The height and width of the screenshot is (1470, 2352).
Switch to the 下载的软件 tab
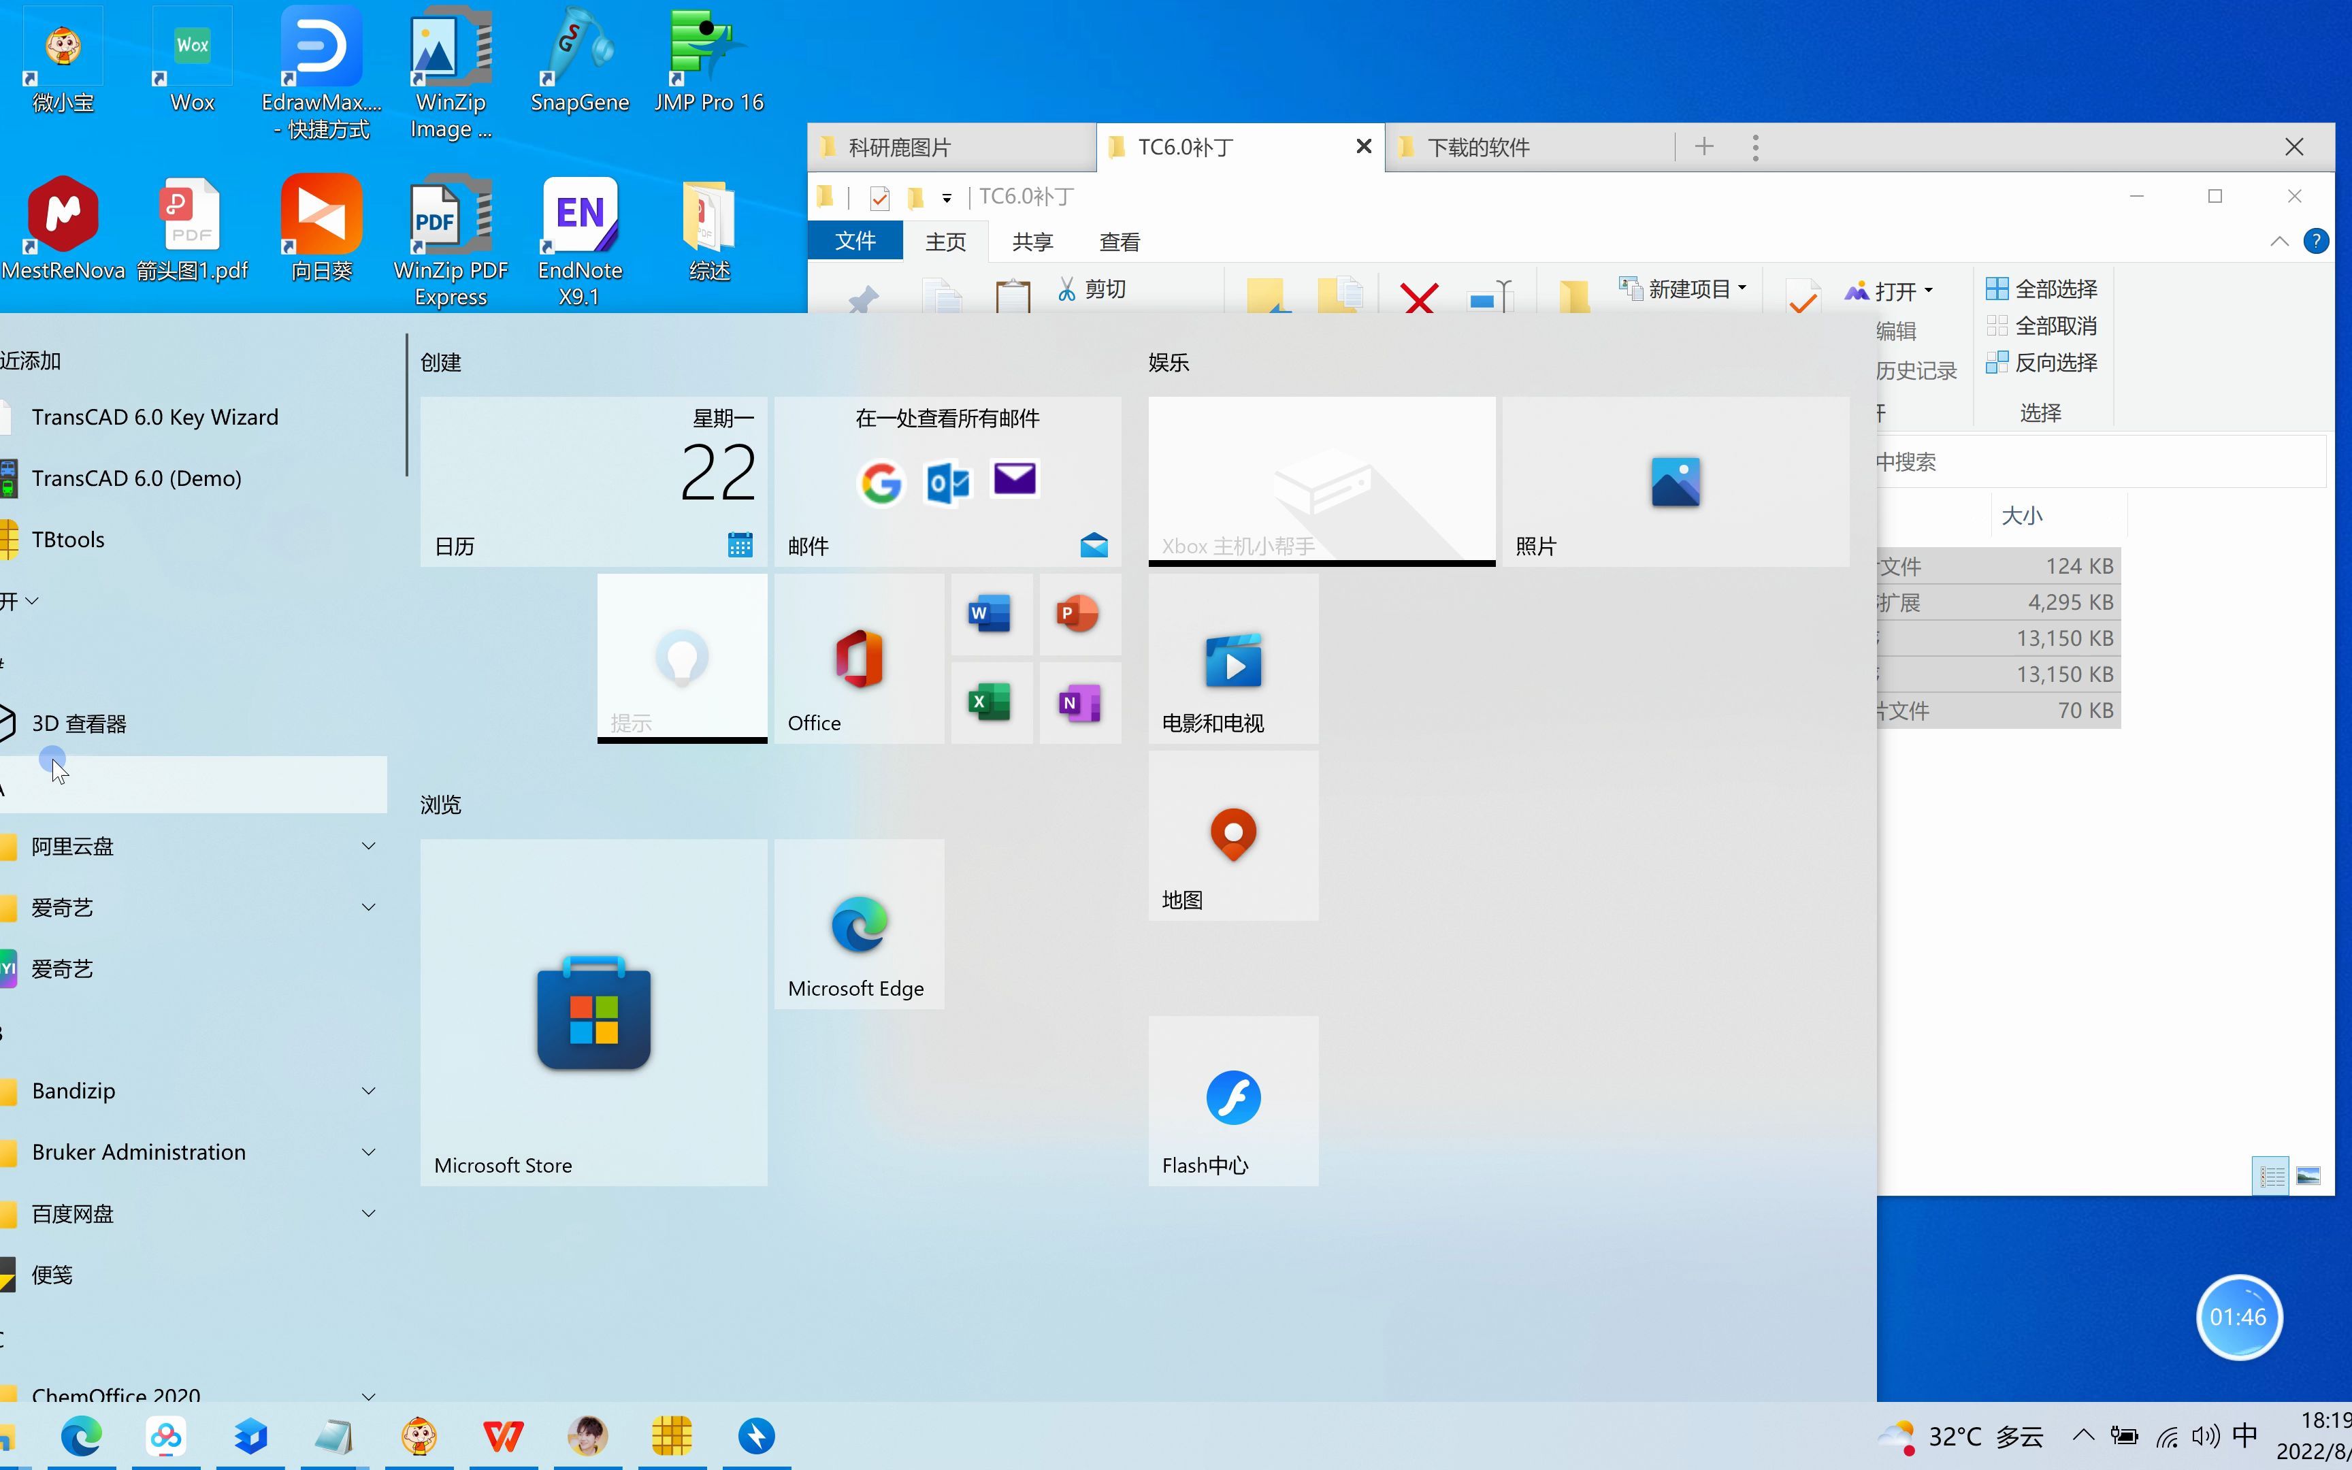[x=1477, y=148]
